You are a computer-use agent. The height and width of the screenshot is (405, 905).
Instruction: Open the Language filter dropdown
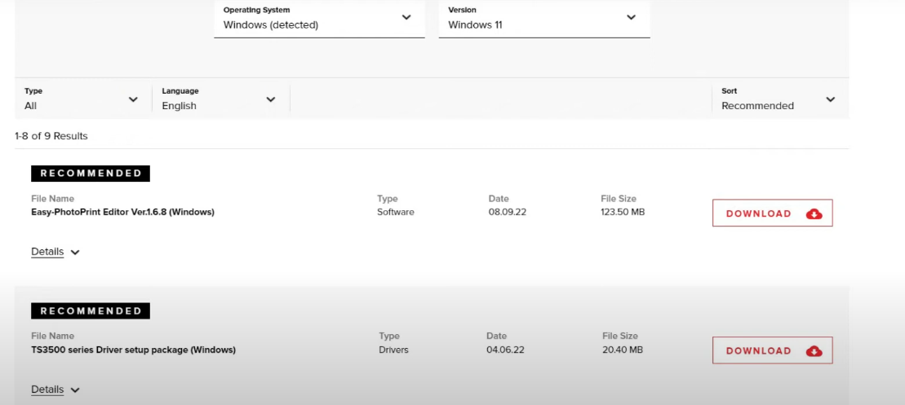[x=220, y=99]
